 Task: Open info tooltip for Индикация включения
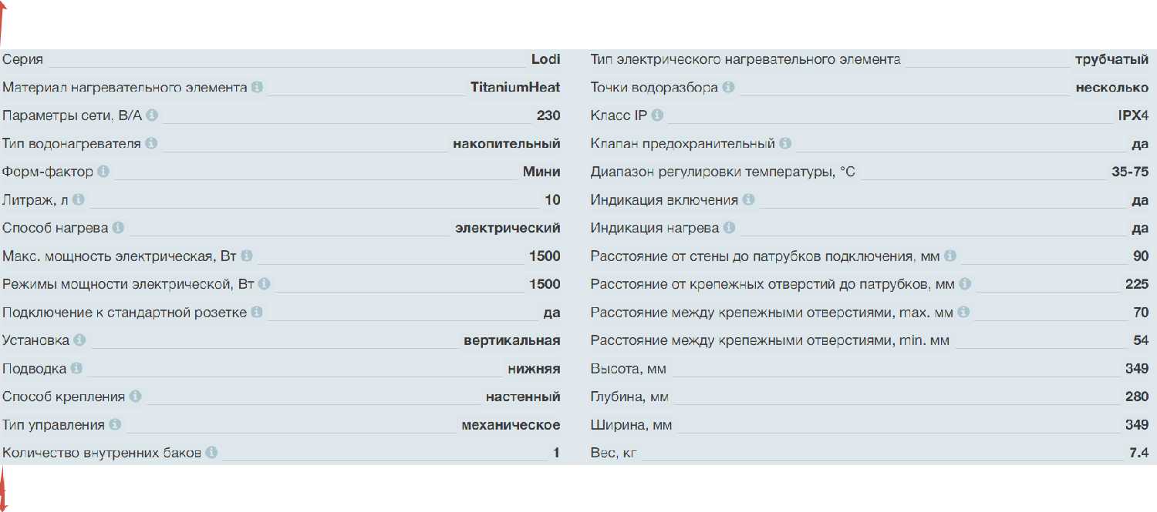[x=748, y=200]
